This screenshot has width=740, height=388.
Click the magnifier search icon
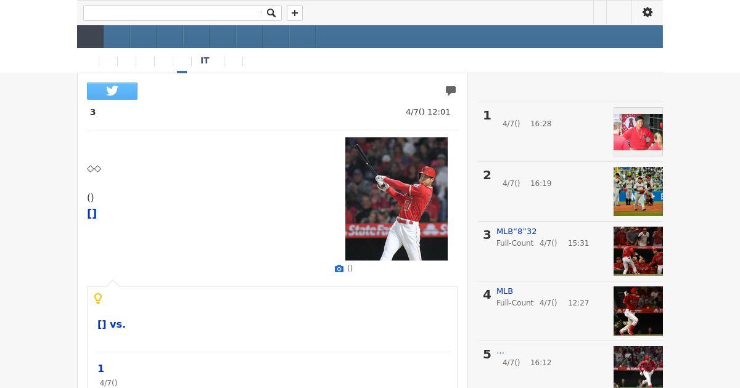click(x=271, y=13)
